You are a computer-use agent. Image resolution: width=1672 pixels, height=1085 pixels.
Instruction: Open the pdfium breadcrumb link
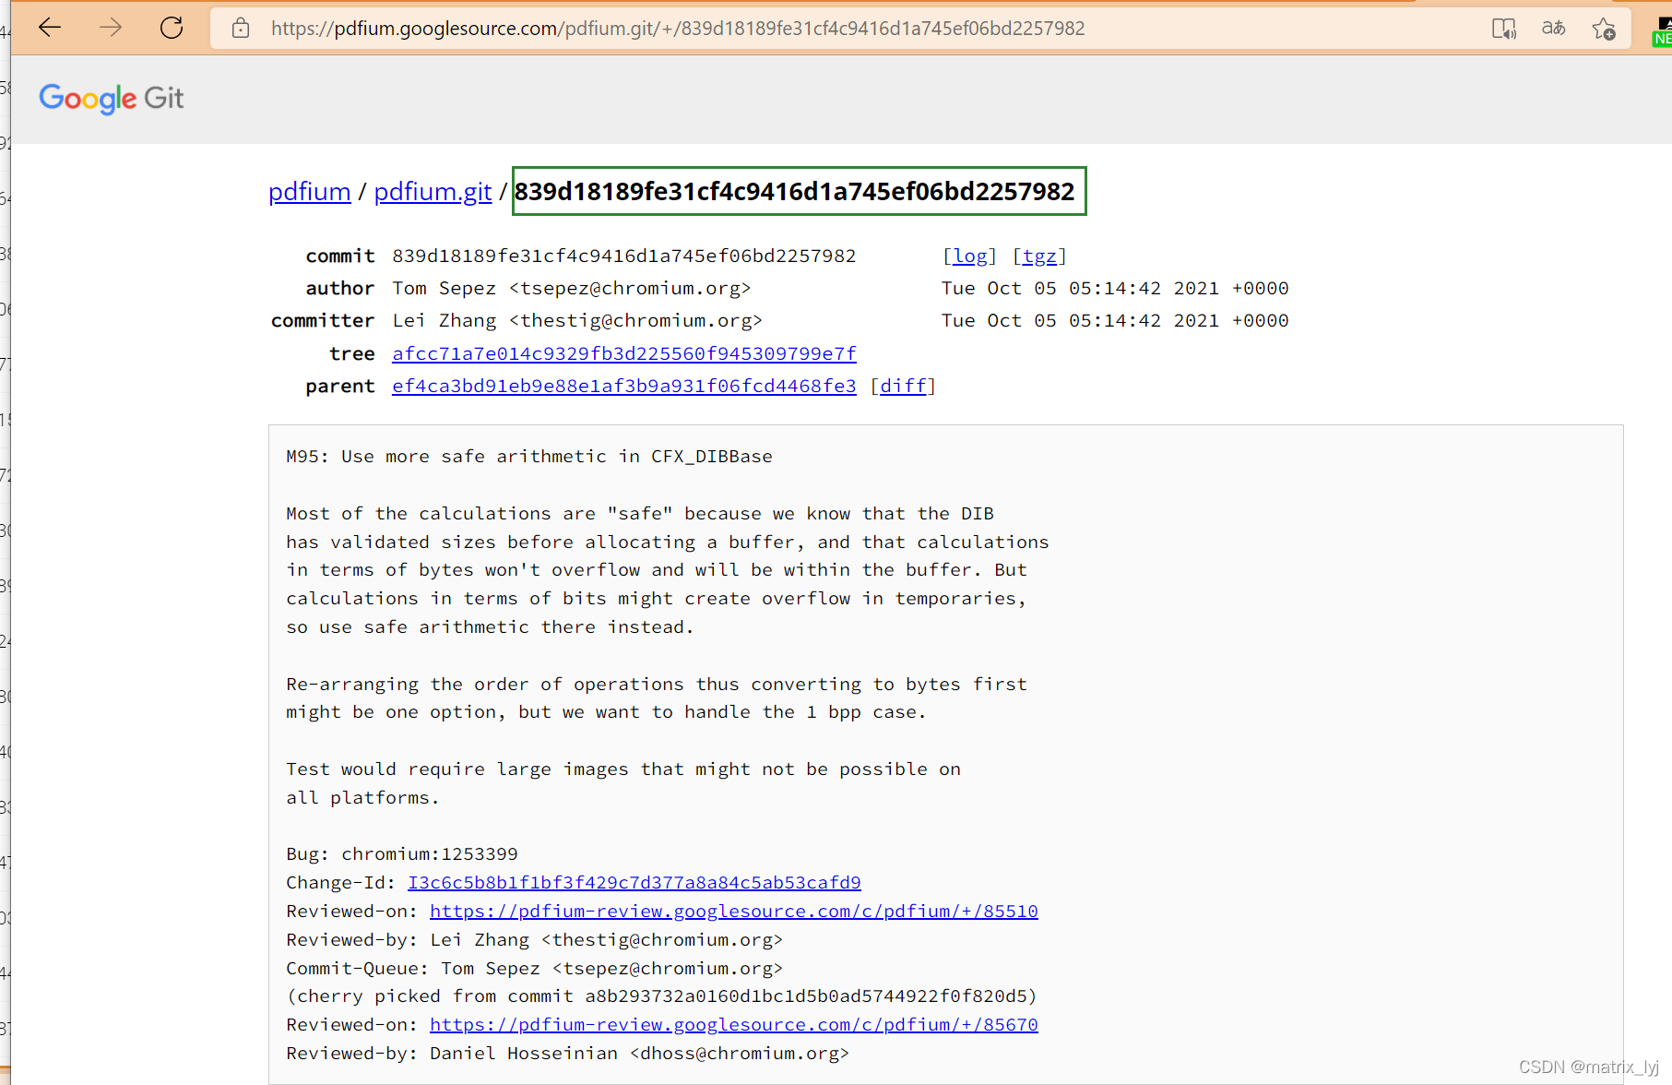(x=310, y=192)
